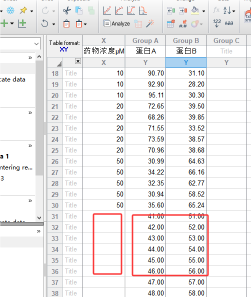Select the Group B column header
The height and width of the screenshot is (297, 251).
(x=186, y=40)
